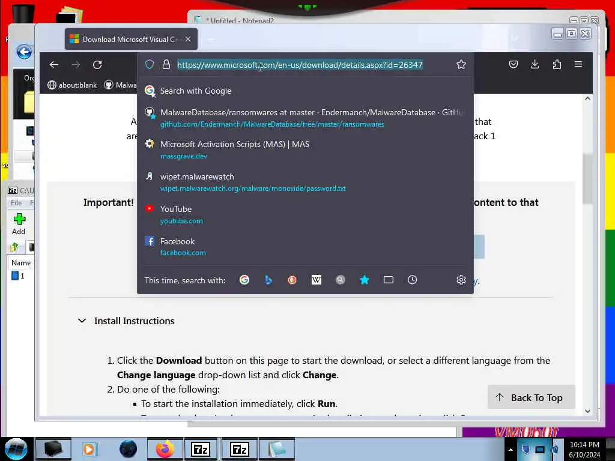Click the page scrollbar down arrow

coord(587,411)
